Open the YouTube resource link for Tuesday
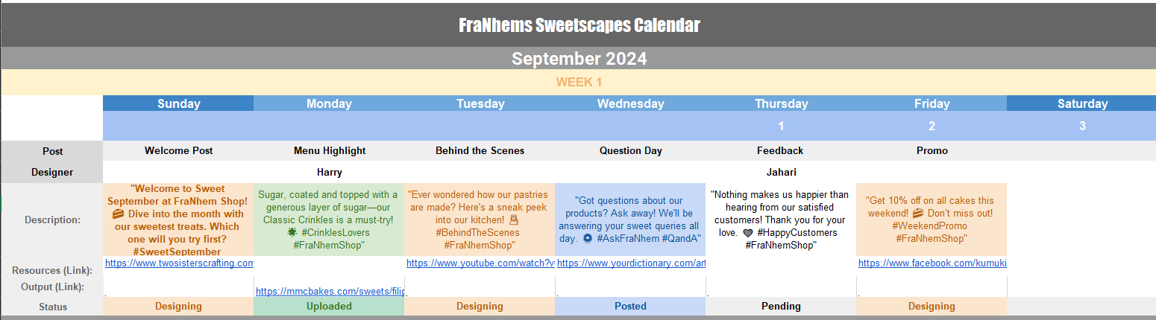Image resolution: width=1156 pixels, height=320 pixels. click(480, 263)
